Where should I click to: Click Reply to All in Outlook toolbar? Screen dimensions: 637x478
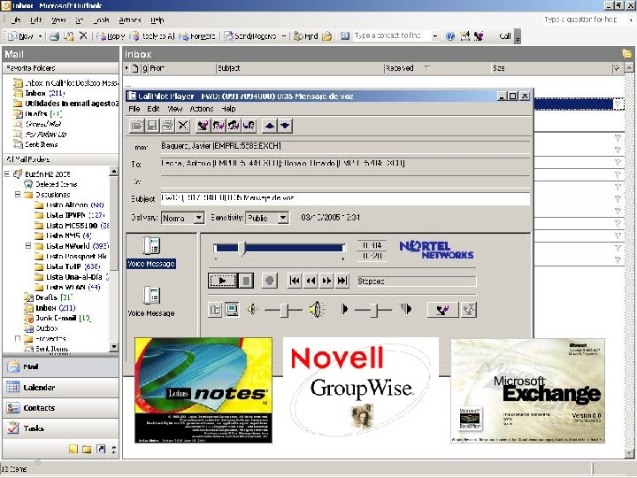(x=152, y=36)
